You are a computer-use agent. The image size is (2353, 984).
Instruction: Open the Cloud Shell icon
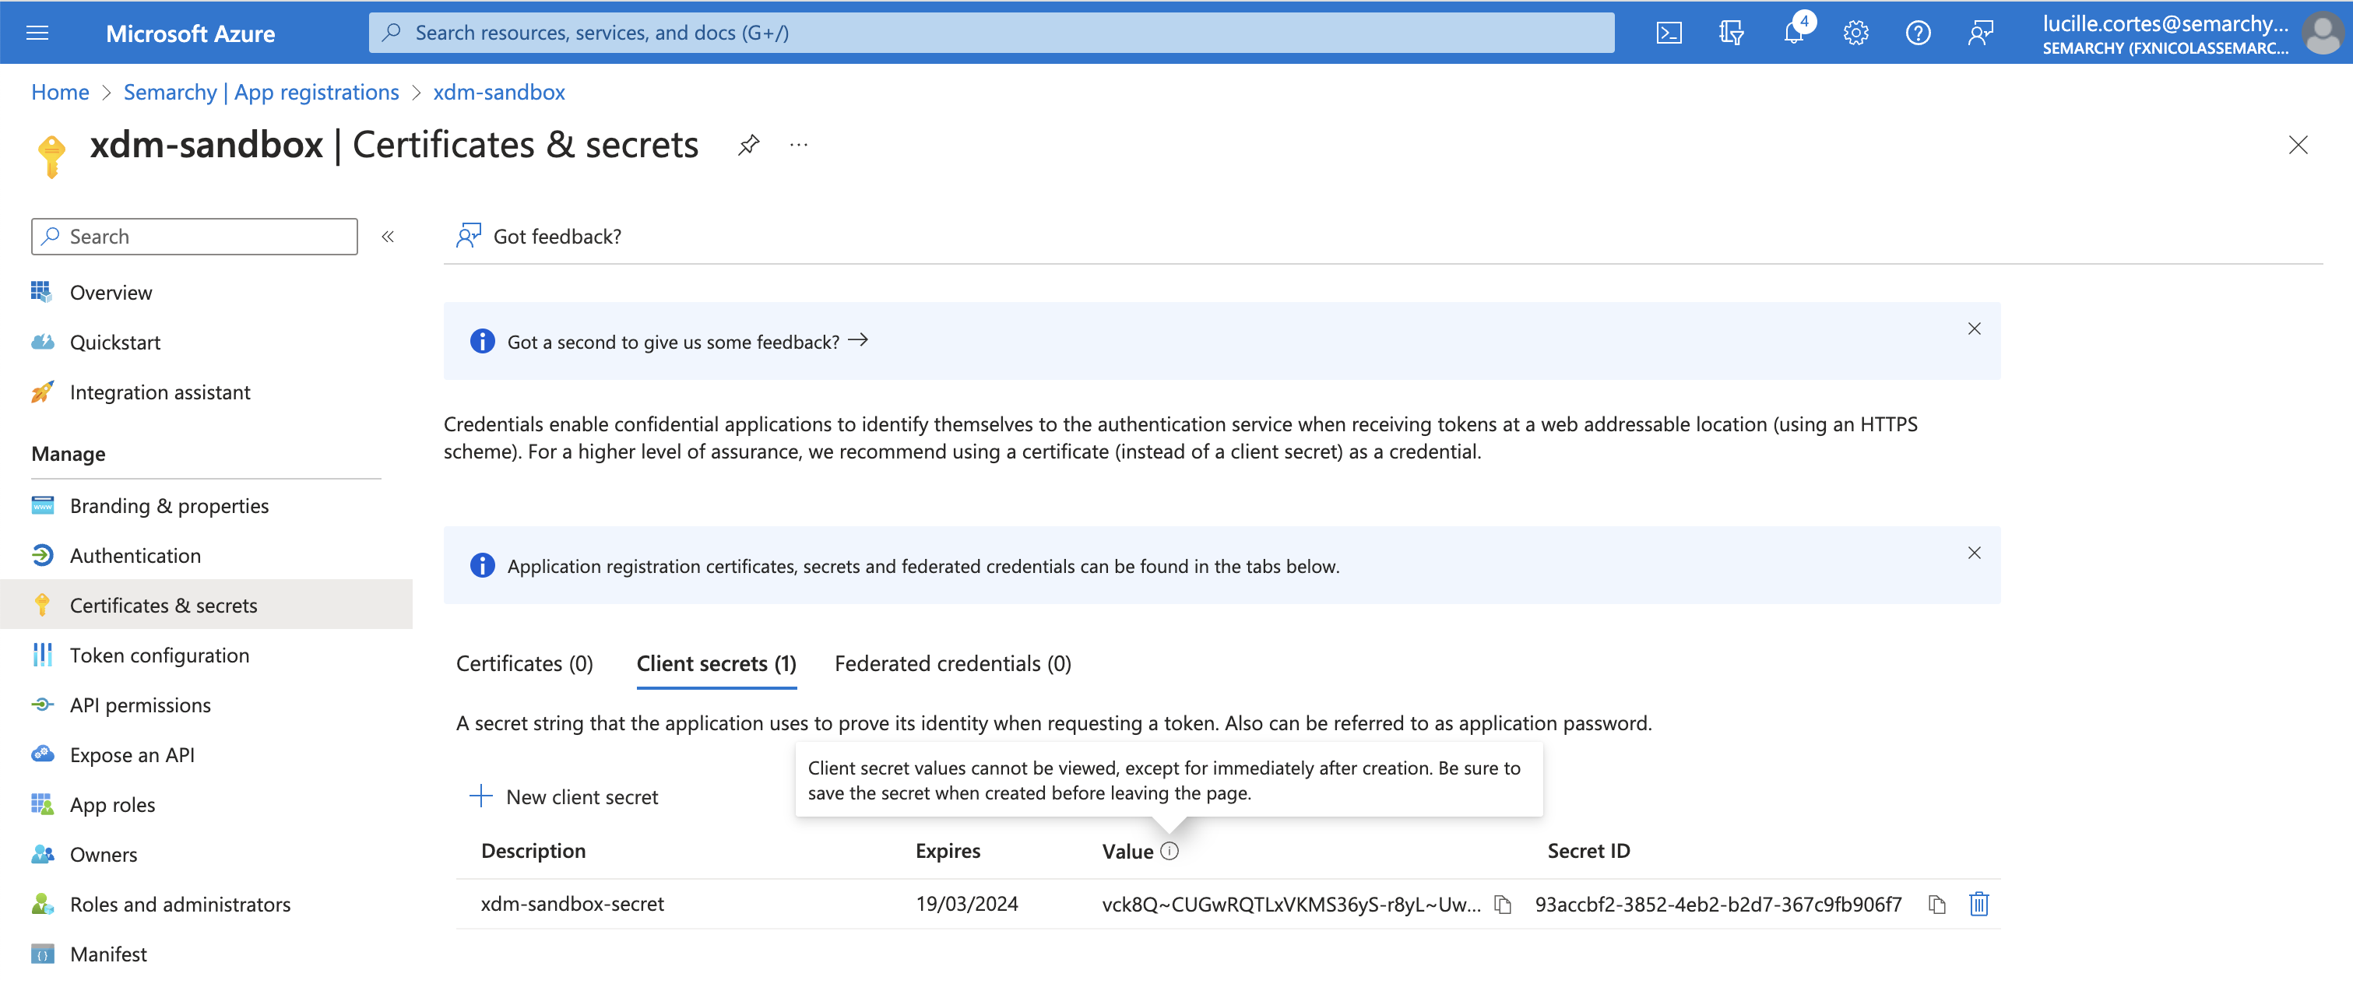[x=1668, y=33]
